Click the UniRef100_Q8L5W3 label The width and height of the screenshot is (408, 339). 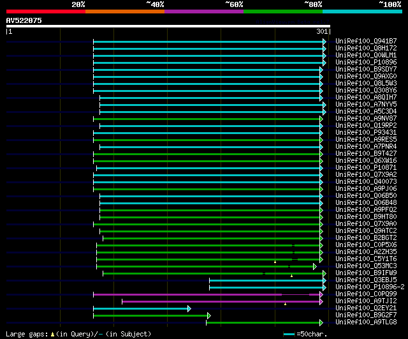(x=366, y=84)
